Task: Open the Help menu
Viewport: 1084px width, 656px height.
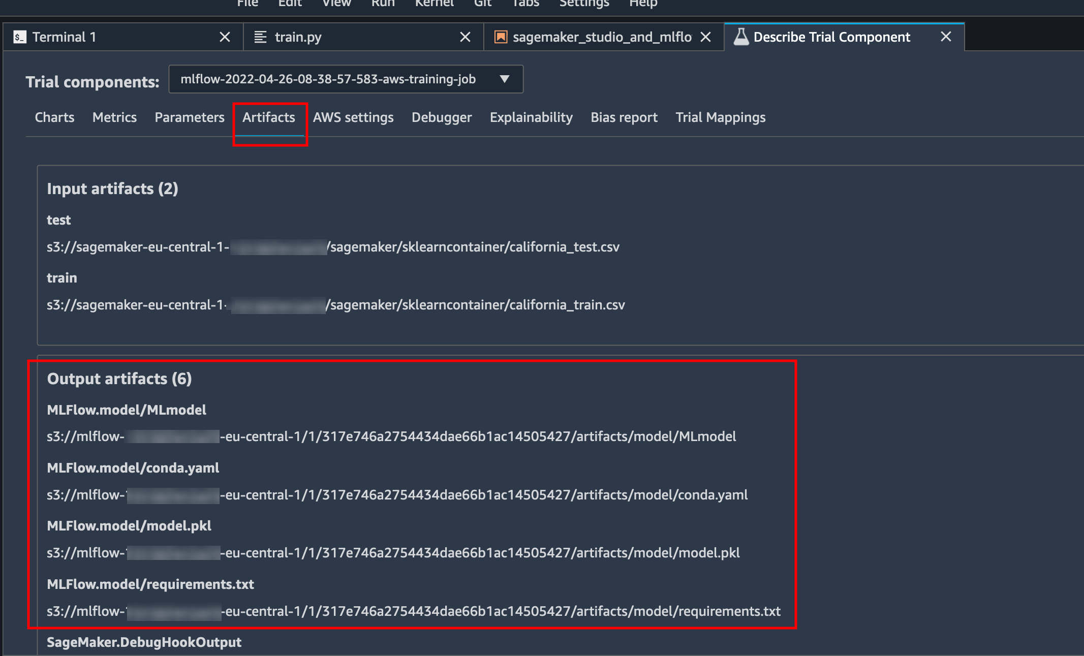Action: coord(643,4)
